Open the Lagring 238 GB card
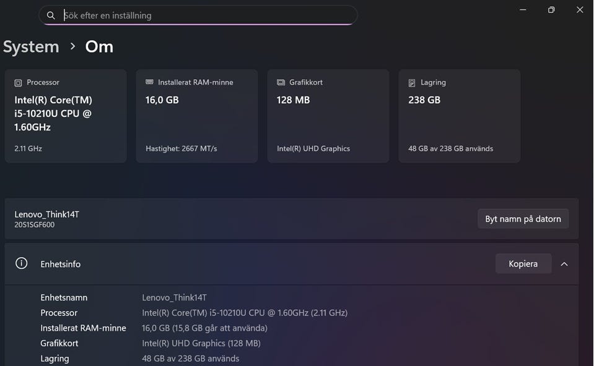594x366 pixels. click(x=460, y=116)
